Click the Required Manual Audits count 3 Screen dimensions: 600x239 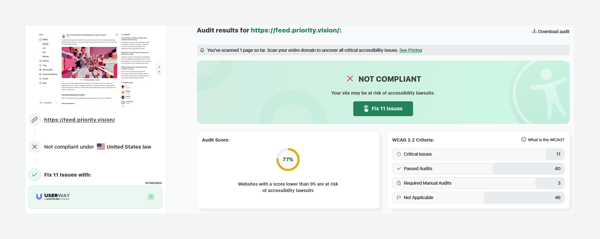point(559,183)
